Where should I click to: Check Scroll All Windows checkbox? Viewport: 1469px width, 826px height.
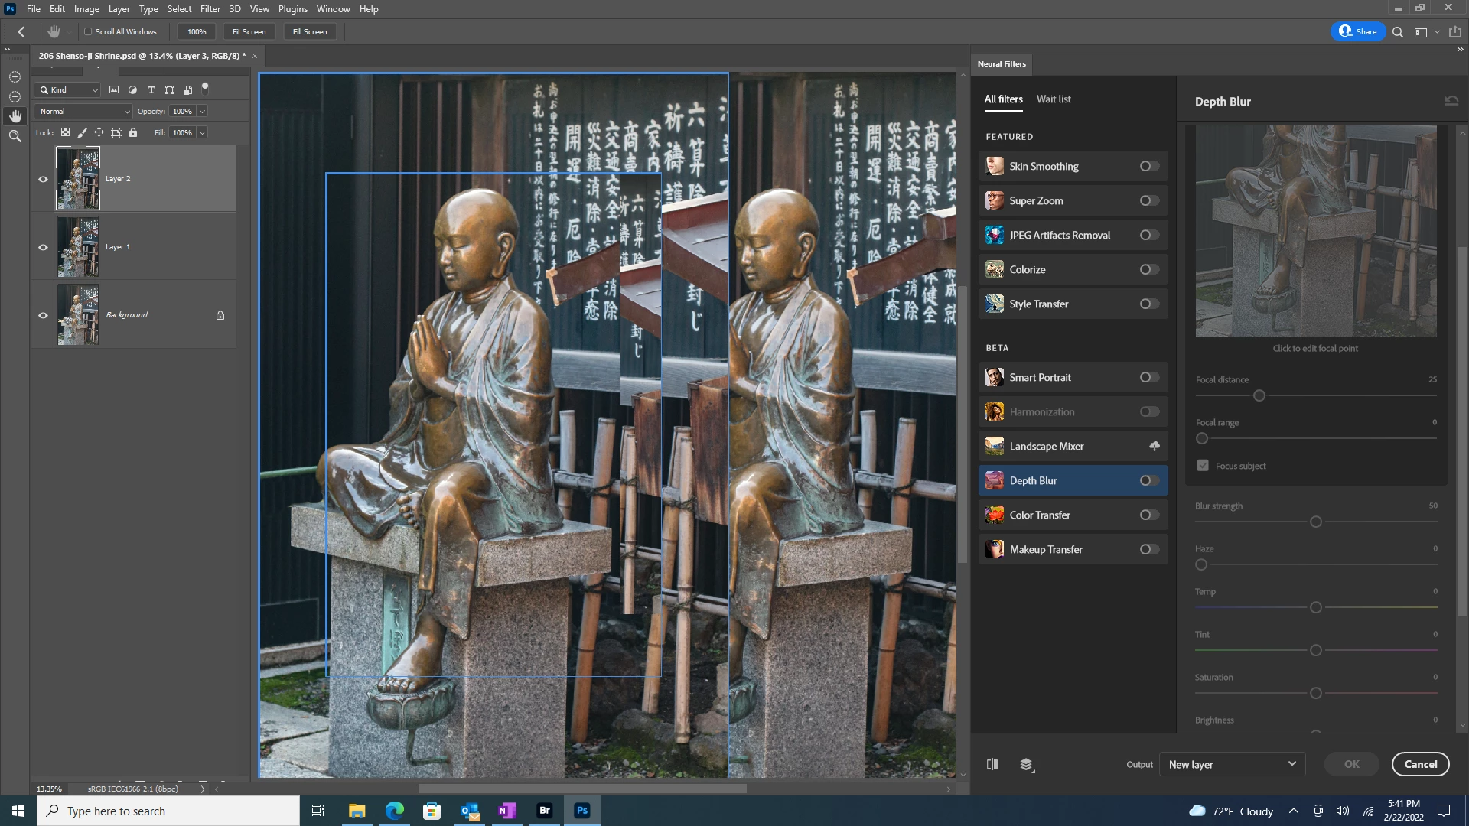(88, 32)
